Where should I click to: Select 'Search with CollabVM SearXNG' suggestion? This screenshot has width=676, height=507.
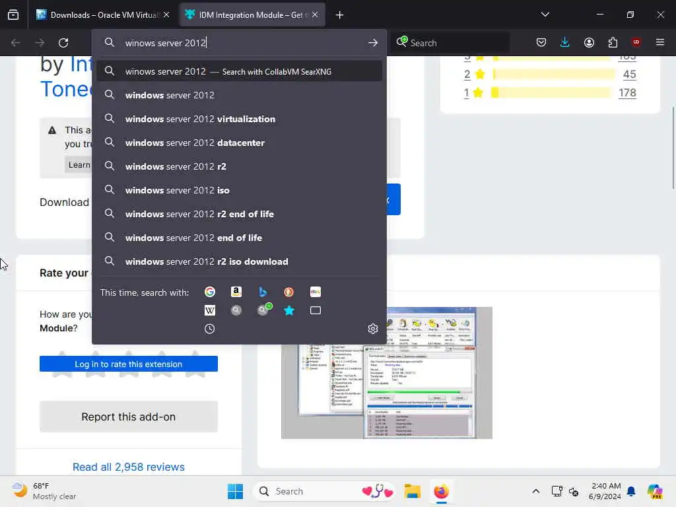239,71
